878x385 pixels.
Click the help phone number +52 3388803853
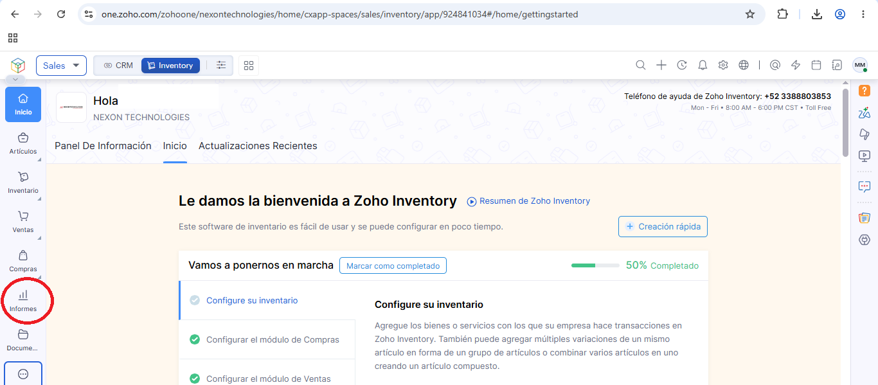tap(798, 96)
